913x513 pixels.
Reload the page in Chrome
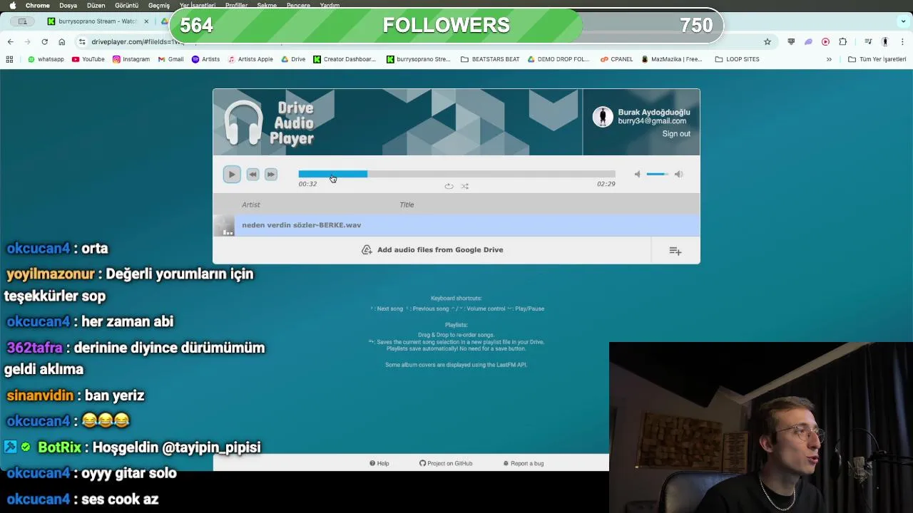(x=46, y=42)
